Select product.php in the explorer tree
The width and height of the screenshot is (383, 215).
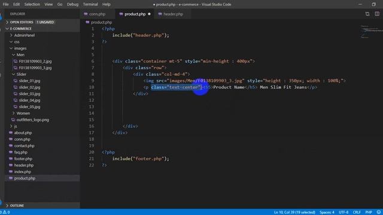25,178
